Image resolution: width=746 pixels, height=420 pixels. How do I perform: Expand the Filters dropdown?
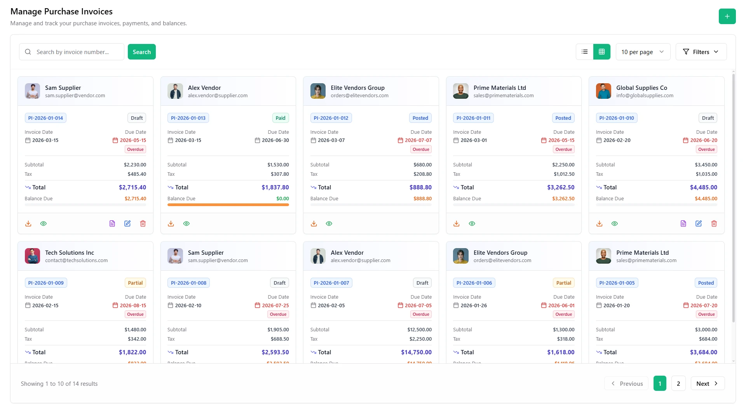(701, 52)
